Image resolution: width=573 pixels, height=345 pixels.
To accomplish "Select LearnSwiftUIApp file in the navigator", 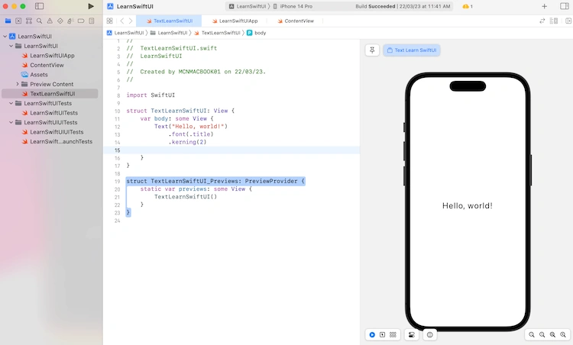I will click(48, 56).
